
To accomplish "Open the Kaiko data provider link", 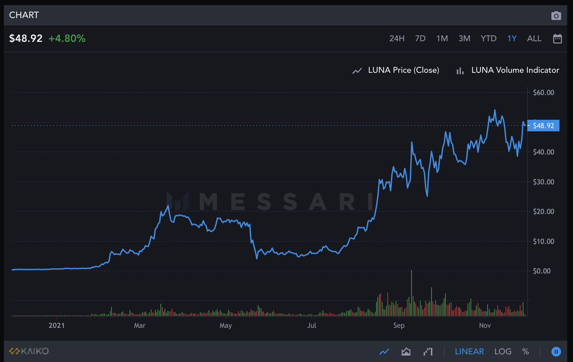I will (x=29, y=351).
